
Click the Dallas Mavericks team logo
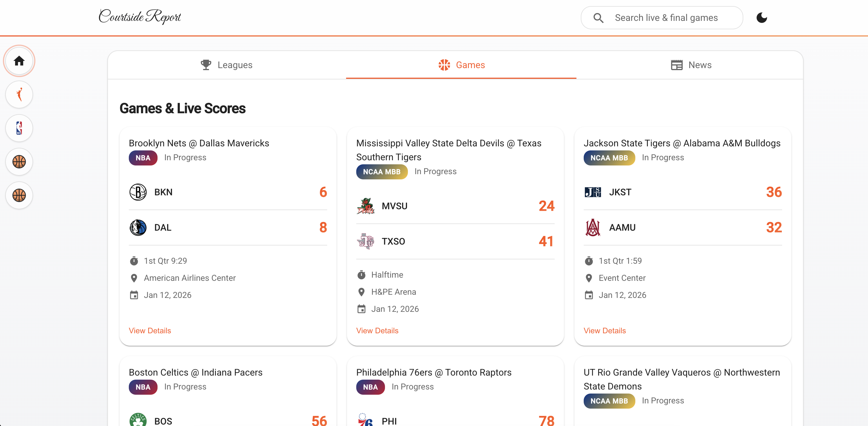coord(138,227)
